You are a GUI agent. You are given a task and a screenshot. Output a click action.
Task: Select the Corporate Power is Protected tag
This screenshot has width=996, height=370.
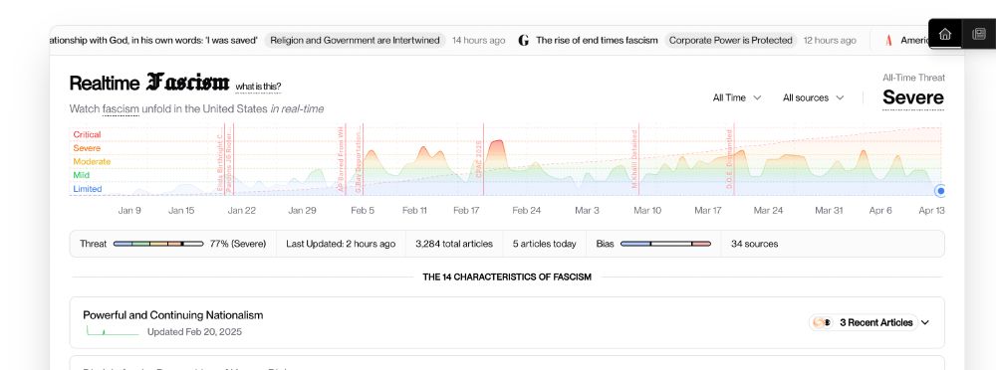(x=730, y=41)
